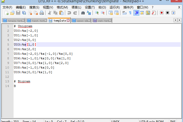The image size is (183, 122).
Task: Cut the selected text
Action: [x=50, y=13]
